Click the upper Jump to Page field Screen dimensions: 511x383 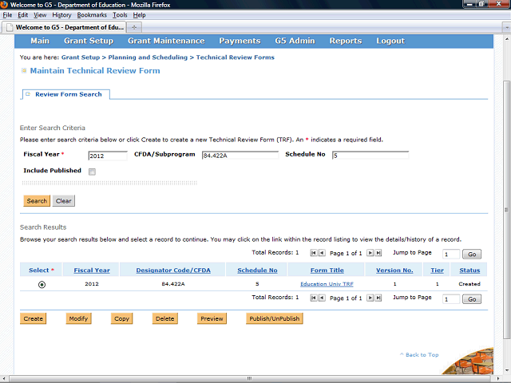(x=451, y=255)
